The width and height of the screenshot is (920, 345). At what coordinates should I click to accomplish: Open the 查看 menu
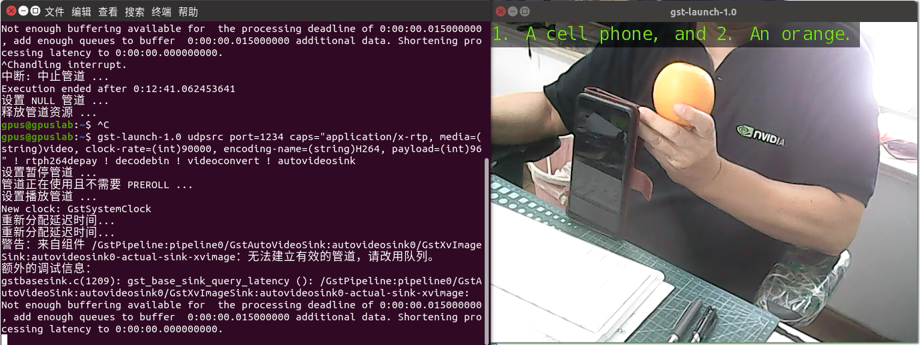coord(108,11)
